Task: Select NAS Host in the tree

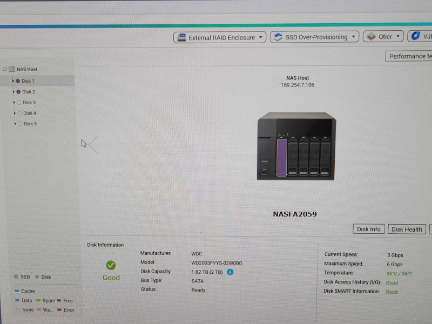Action: click(27, 69)
